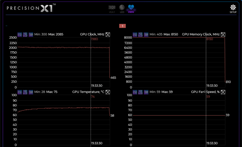Toggle TRAY for GPU Temperature graph
Screen dimensions: 242x147
(31, 92)
